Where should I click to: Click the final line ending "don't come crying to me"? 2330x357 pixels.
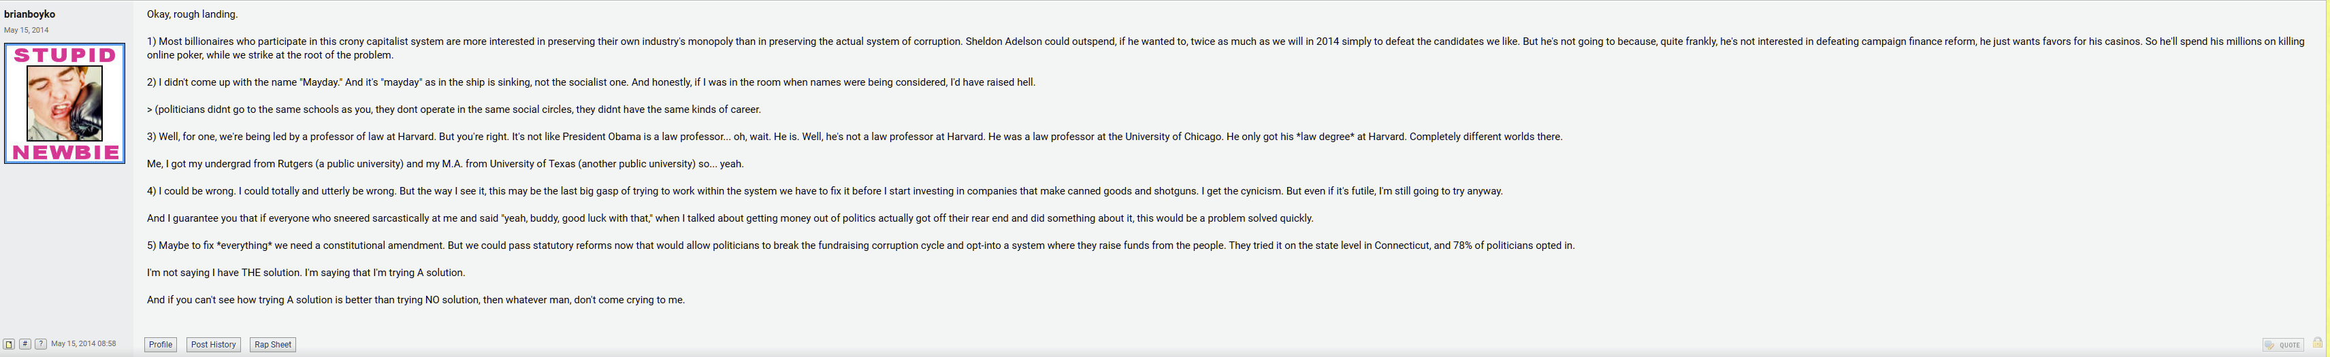[415, 299]
